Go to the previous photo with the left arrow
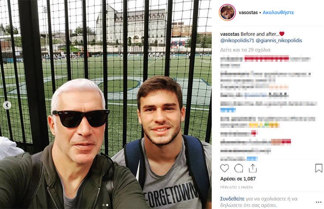 click(x=7, y=105)
